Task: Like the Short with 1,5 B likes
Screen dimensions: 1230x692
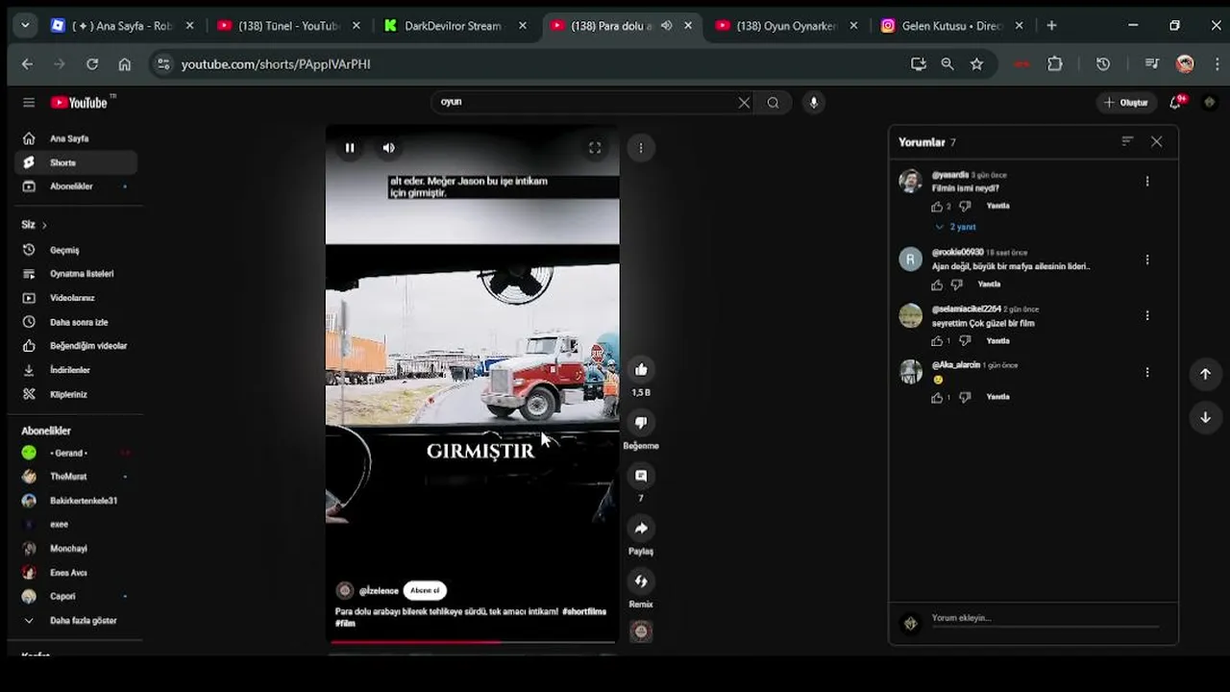Action: (x=641, y=370)
